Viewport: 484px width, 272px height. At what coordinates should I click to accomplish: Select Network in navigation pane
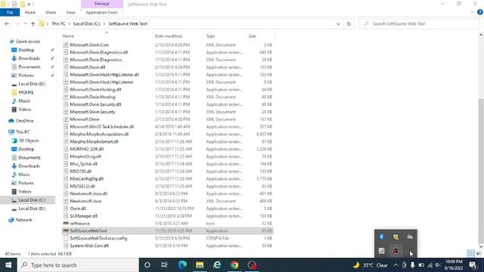[23, 220]
